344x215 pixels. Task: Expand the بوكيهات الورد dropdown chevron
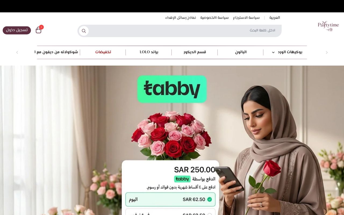coord(273,52)
